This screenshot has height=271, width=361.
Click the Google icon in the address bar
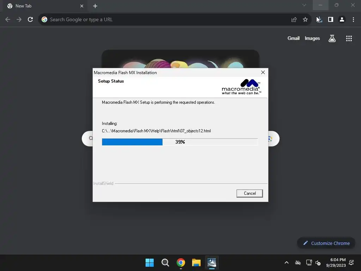[44, 20]
